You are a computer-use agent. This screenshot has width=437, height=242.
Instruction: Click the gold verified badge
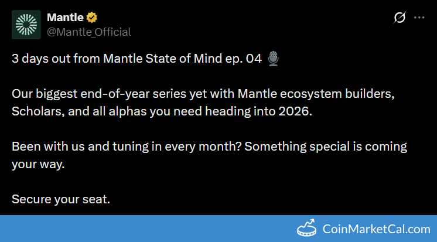click(x=92, y=18)
